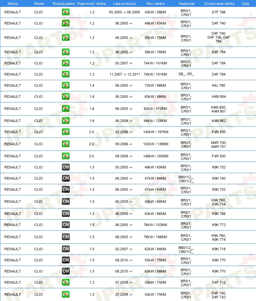Click the petrol icon in the 58kW / 78KM row

[x=66, y=52]
